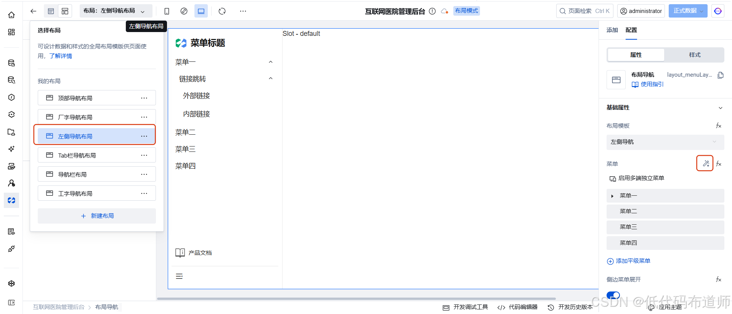Click the administrator account button
This screenshot has height=314, width=732.
641,11
